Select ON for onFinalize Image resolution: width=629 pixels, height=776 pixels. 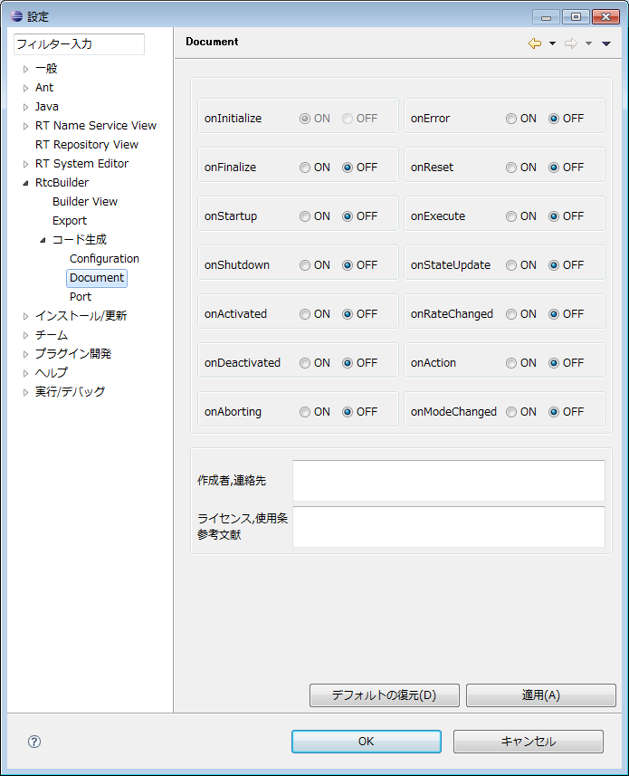click(x=305, y=168)
